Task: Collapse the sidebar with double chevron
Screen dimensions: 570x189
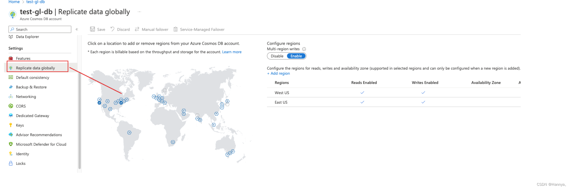Action: 77,29
